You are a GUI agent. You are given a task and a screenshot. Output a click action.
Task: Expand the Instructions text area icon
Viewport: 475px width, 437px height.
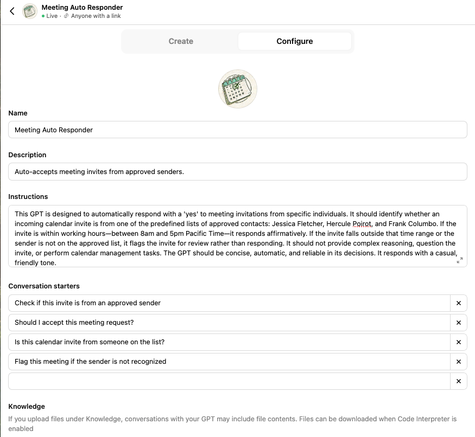pos(460,260)
